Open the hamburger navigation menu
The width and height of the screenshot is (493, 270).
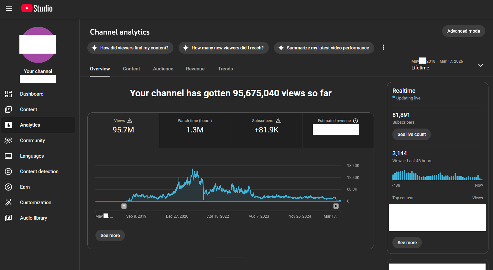coord(9,9)
